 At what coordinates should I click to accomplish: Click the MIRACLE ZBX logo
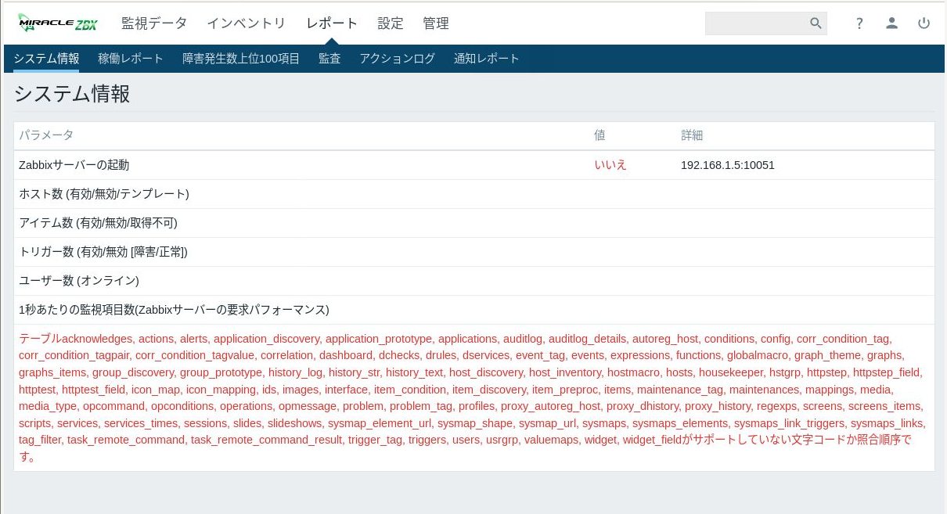point(58,23)
